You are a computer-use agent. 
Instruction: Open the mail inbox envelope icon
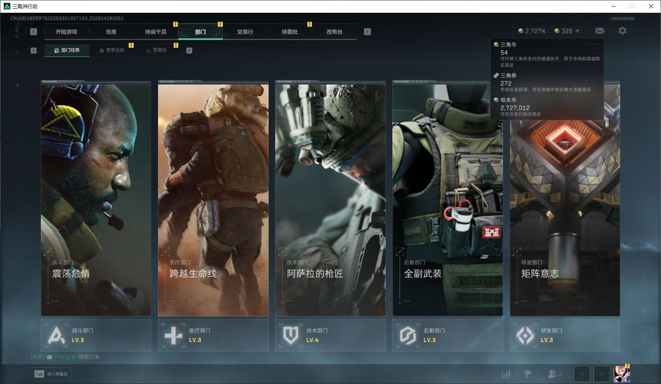[600, 31]
